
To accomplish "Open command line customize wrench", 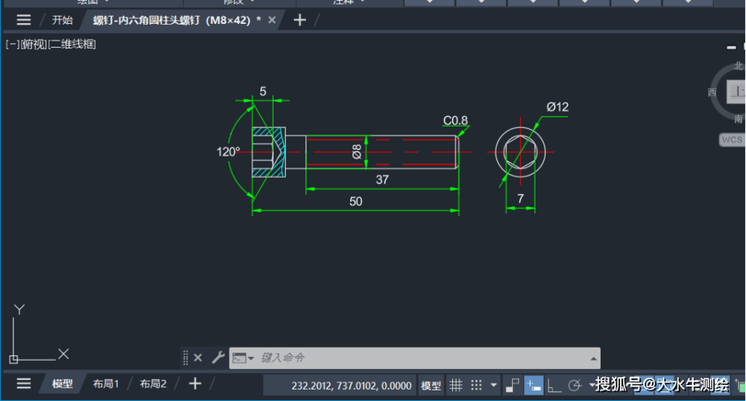I will [x=218, y=358].
